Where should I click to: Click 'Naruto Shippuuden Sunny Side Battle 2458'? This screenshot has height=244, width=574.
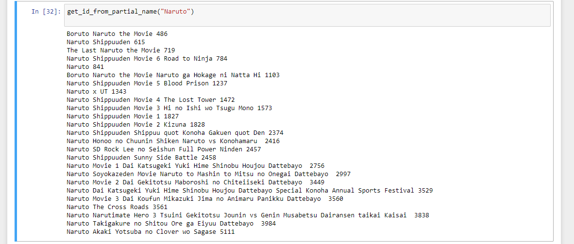(141, 157)
